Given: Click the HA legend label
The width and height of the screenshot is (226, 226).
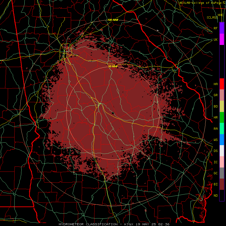Looking at the screenshot, I should (215, 84).
